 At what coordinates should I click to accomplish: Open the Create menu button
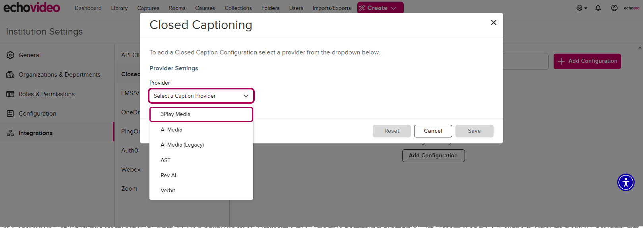[x=380, y=8]
